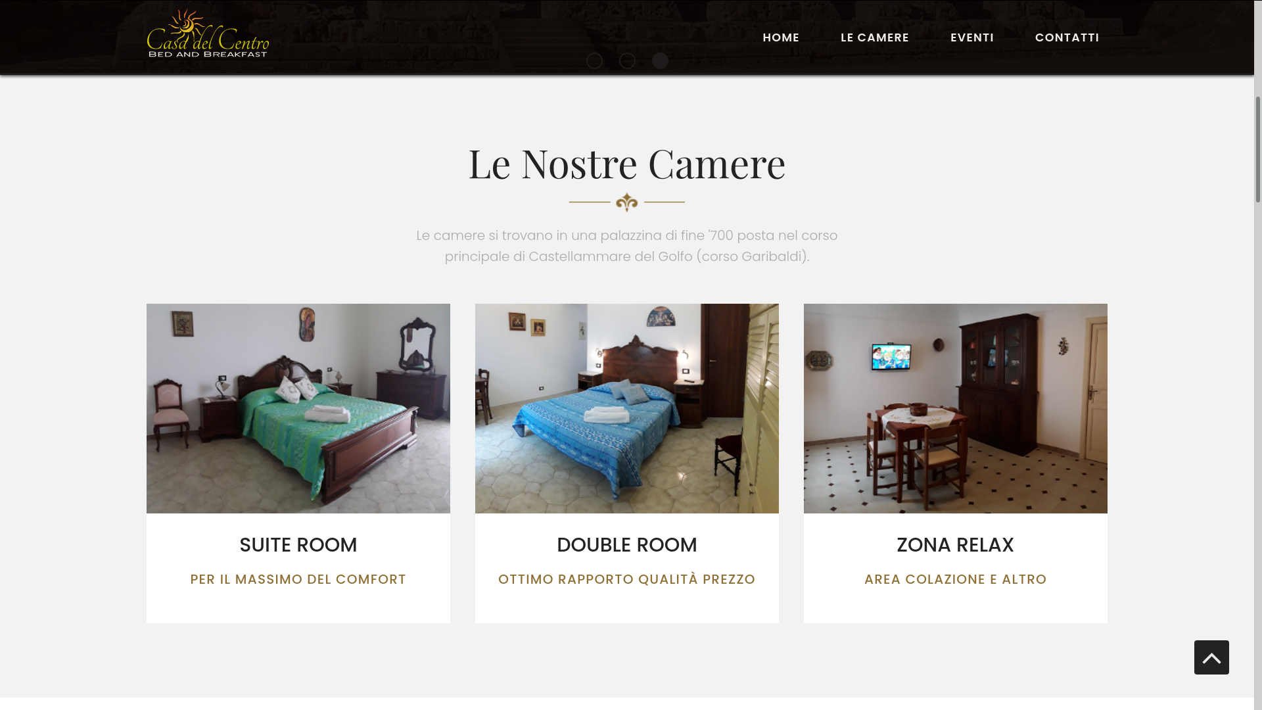This screenshot has width=1262, height=710.
Task: Open the Suite Room photo
Action: (x=298, y=408)
